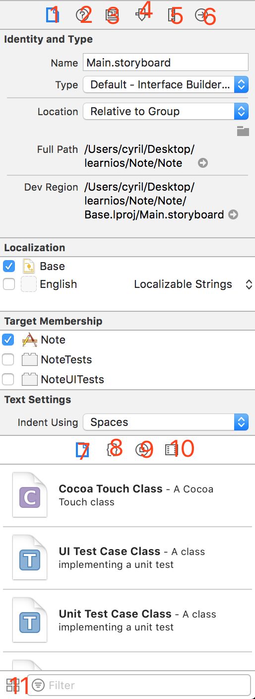Uncheck the Base localization checkbox
Screen dimensions: 255x699
8,266
